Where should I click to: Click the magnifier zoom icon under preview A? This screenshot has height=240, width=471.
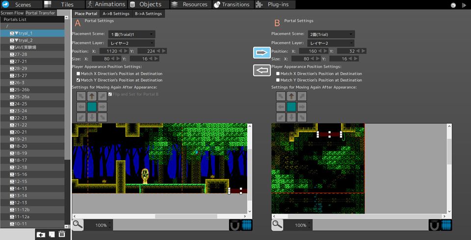[x=78, y=225]
